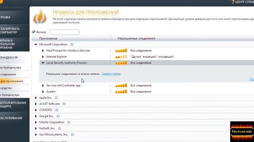Viewport: 254px width, 142px height.
Task: Click the filter text input field
Action: [64, 32]
